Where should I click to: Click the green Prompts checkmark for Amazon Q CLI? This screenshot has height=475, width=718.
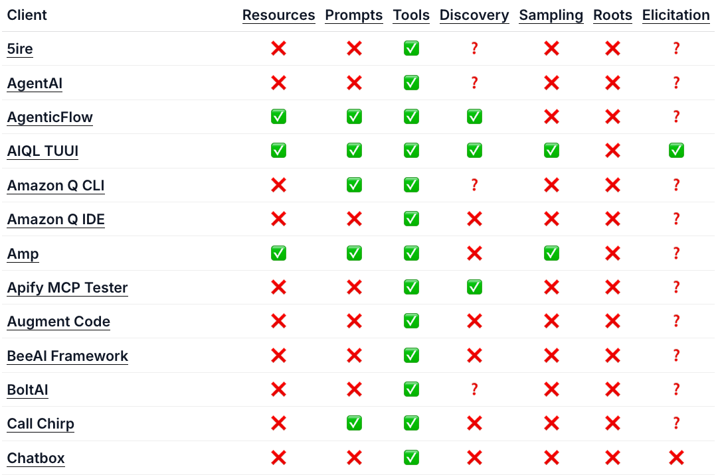(x=354, y=184)
